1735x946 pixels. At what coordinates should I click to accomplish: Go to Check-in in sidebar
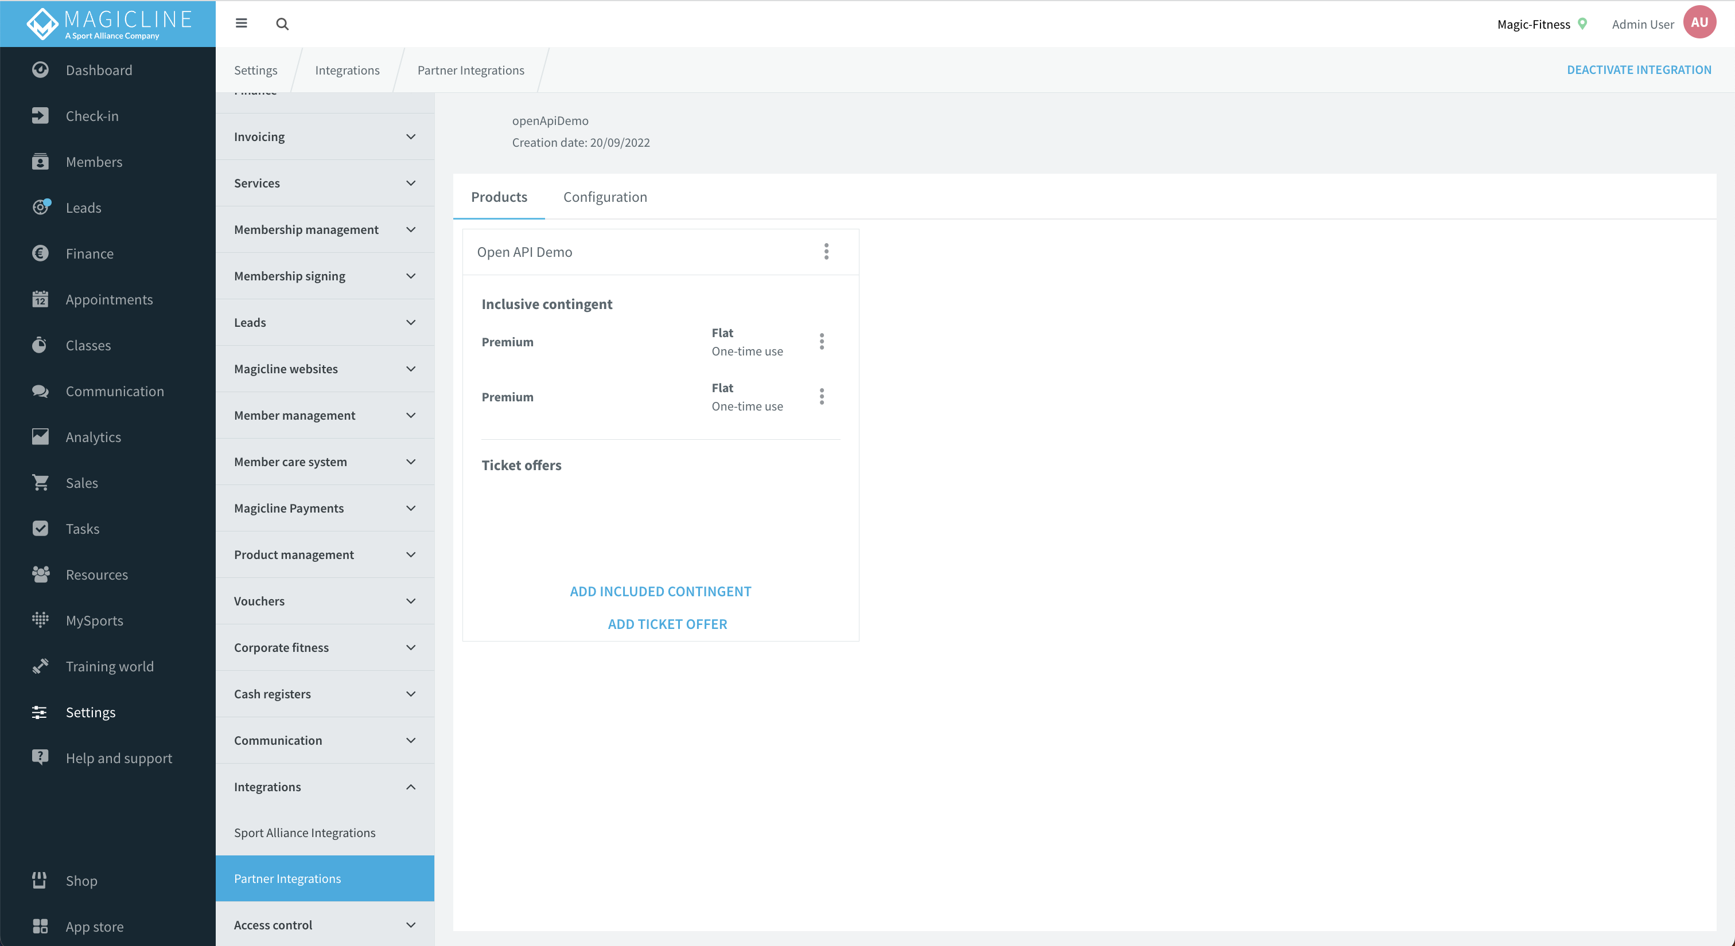pyautogui.click(x=92, y=116)
